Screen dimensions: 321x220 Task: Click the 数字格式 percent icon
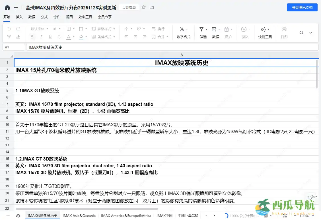click(x=182, y=29)
